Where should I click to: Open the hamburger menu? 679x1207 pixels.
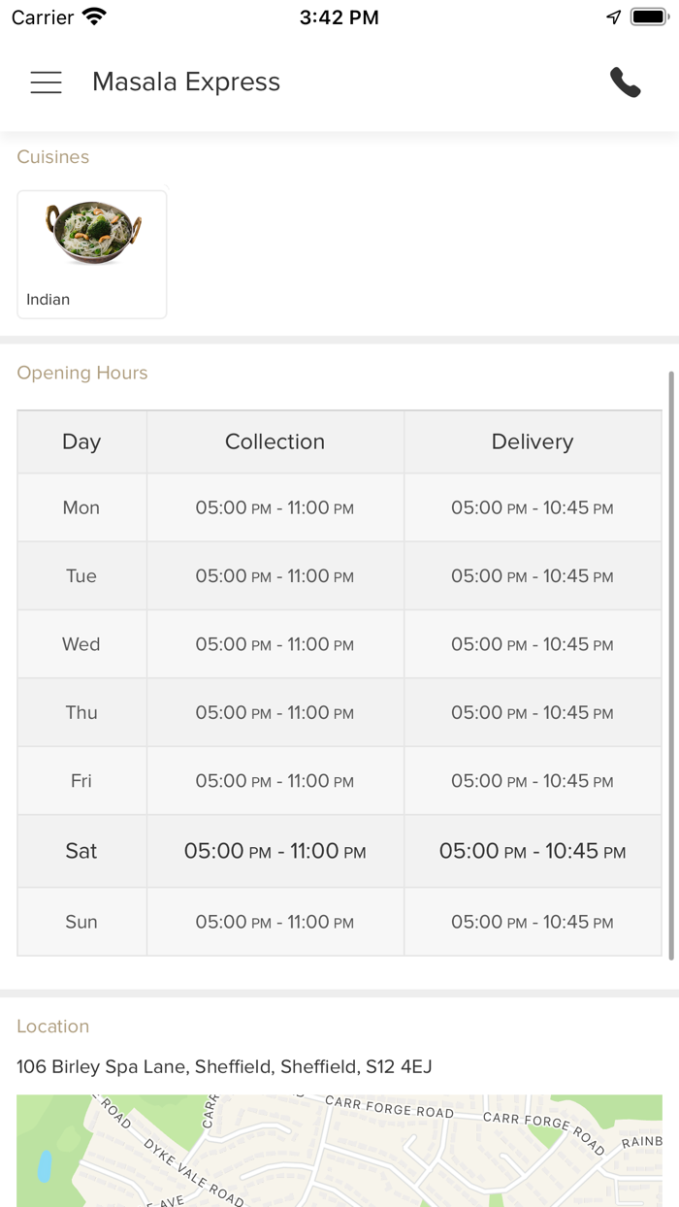point(46,82)
